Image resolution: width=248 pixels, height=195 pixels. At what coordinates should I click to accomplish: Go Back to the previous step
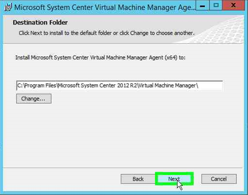point(138,179)
